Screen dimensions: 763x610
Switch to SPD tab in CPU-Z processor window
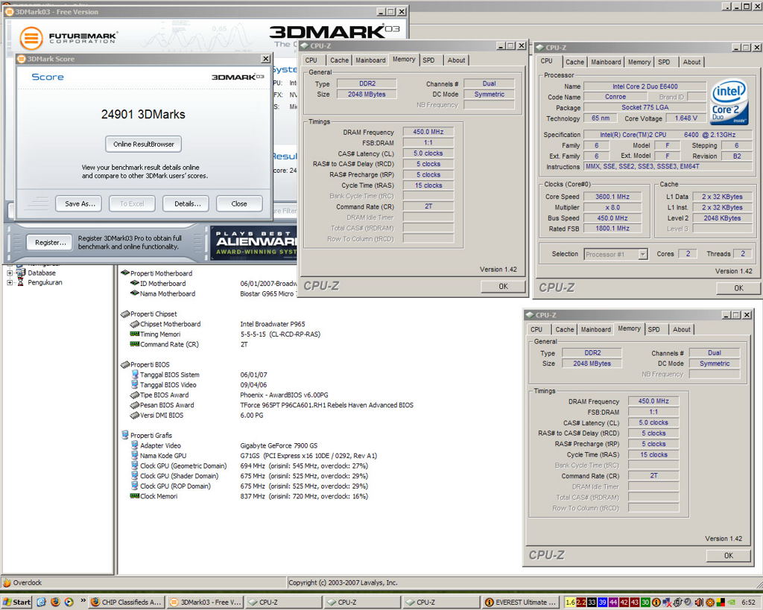(664, 63)
